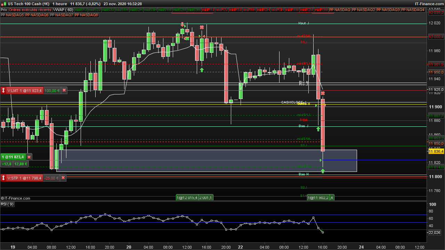Open the Ordres exécutés récents tab
The height and width of the screenshot is (250, 445).
click(30, 10)
